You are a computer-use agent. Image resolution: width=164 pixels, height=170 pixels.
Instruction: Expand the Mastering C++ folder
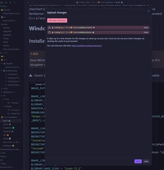(1, 92)
